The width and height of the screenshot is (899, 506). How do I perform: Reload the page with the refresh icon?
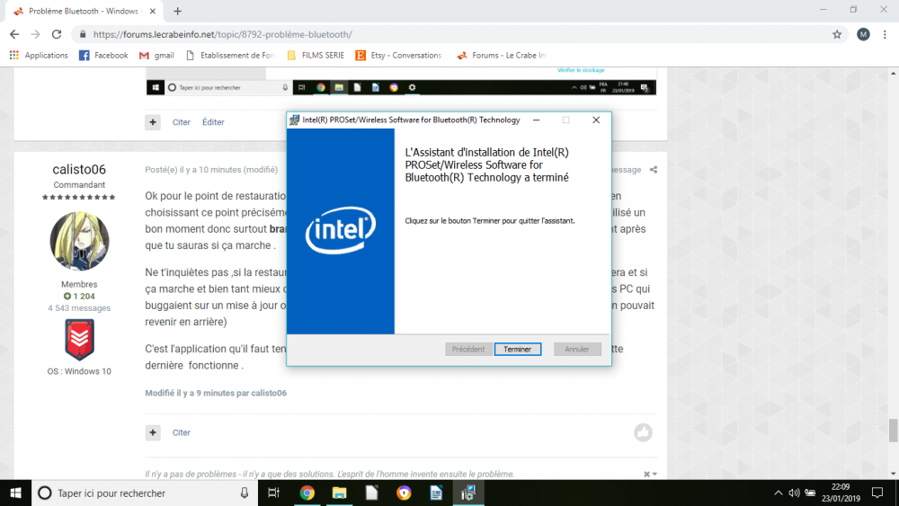click(x=57, y=34)
